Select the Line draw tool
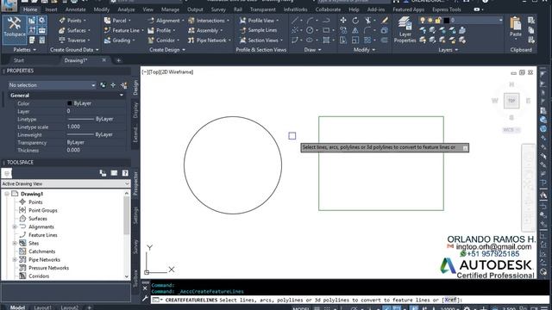This screenshot has height=310, width=552. [295, 21]
